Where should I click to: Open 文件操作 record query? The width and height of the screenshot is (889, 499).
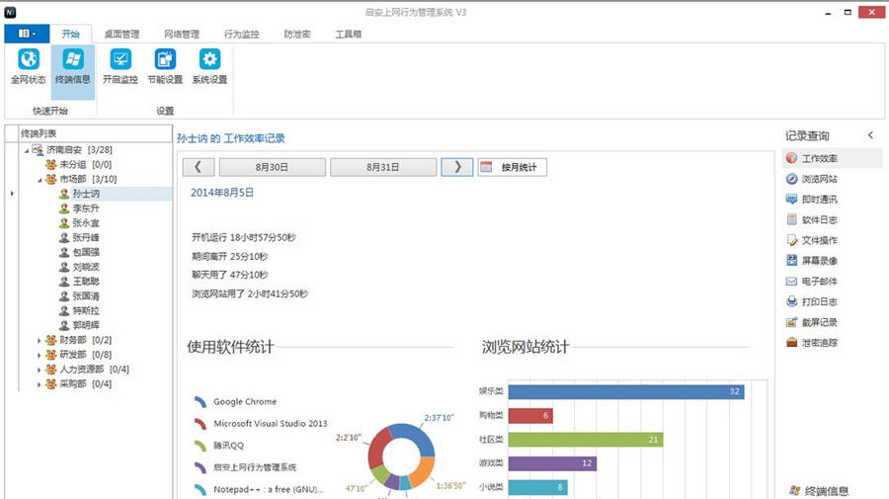(x=813, y=240)
